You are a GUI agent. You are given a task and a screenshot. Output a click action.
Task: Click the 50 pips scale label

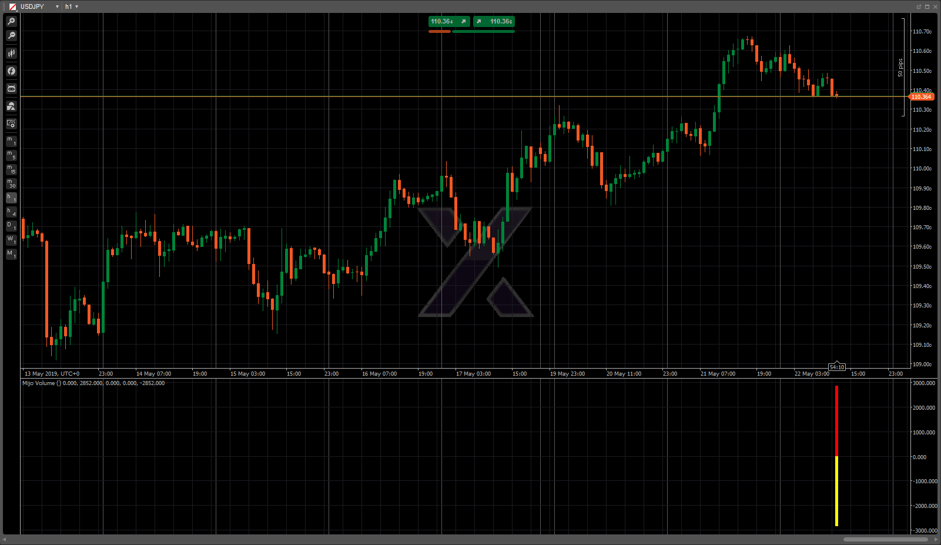pyautogui.click(x=900, y=68)
